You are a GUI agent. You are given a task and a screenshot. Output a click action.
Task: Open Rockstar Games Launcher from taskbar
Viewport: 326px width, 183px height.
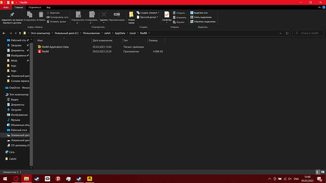click(x=90, y=179)
